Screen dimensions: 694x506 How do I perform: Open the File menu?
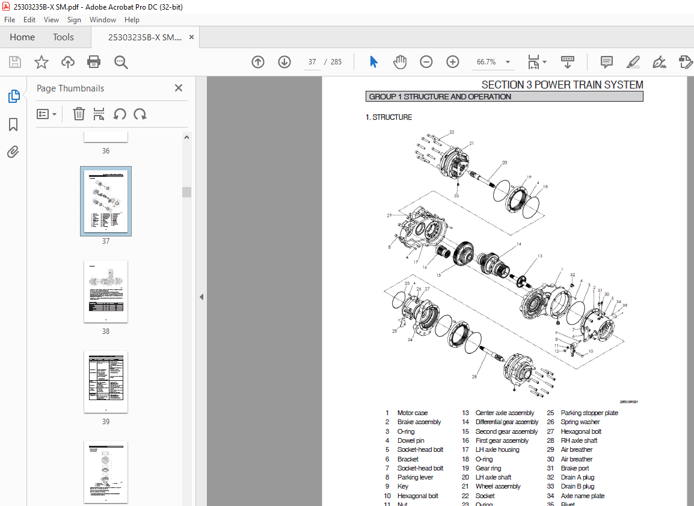(10, 19)
